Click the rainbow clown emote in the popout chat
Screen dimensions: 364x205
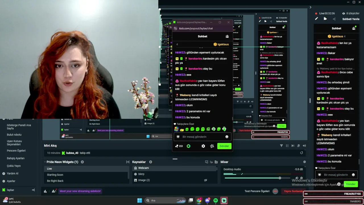pyautogui.click(x=176, y=129)
